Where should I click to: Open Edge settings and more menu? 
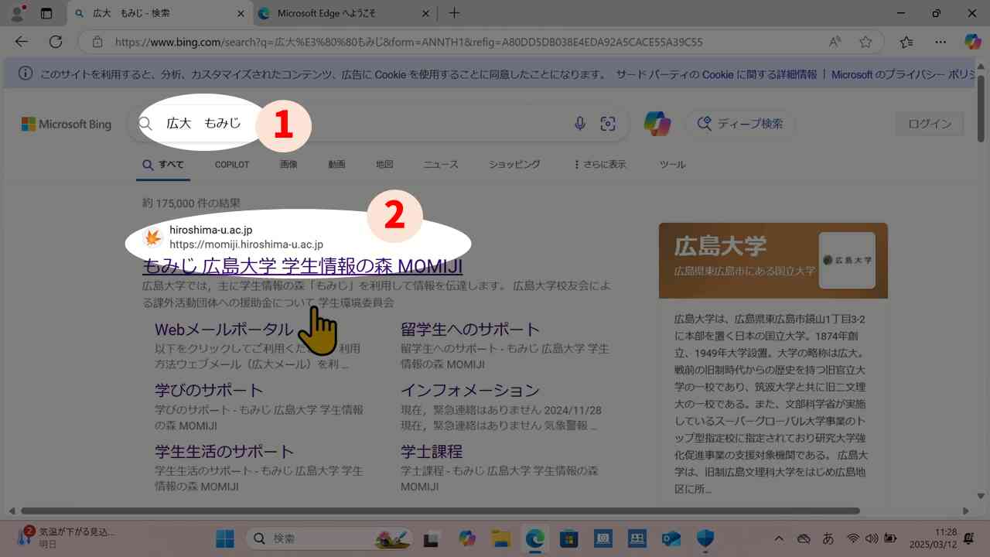940,42
